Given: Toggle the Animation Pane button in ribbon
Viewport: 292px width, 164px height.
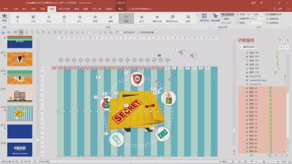Looking at the screenshot, I should pos(227,14).
